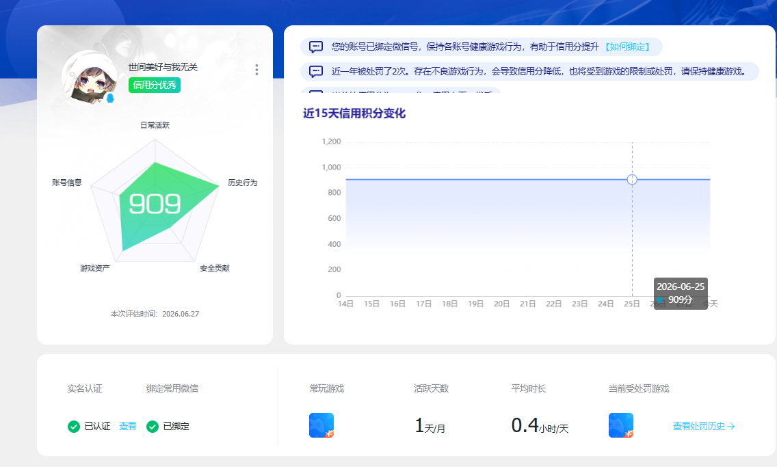Click the game icon under 当前受处罚游戏
This screenshot has height=467, width=777.
click(621, 425)
